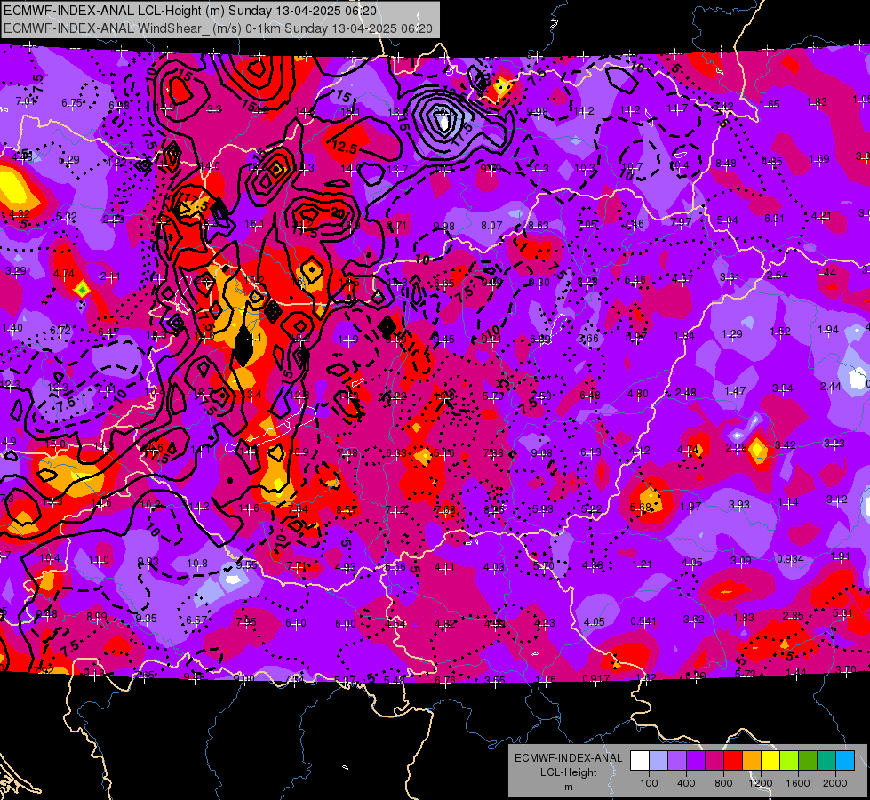Image resolution: width=870 pixels, height=800 pixels.
Task: Click the grid value 8.63 on the map
Action: (539, 226)
